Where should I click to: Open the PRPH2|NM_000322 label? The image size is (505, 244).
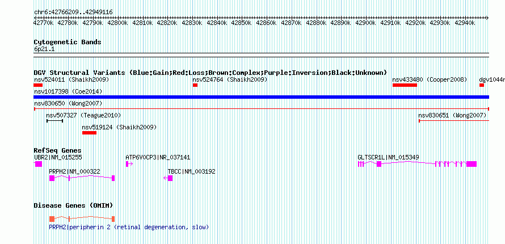[x=74, y=171]
